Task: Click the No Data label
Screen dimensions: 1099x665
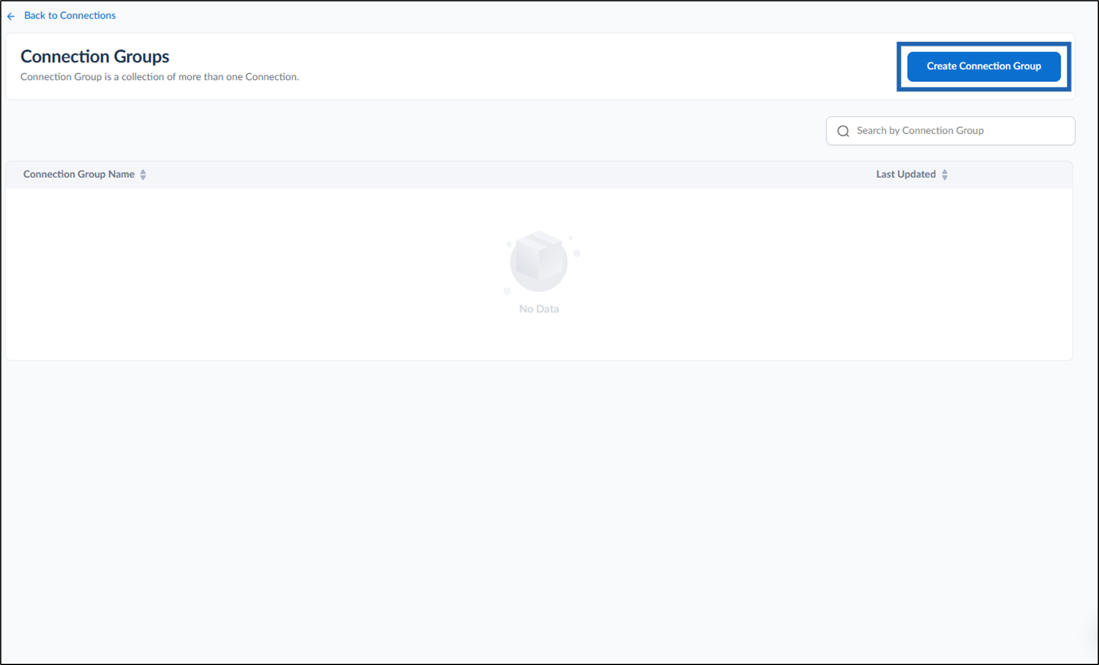Action: [x=539, y=309]
